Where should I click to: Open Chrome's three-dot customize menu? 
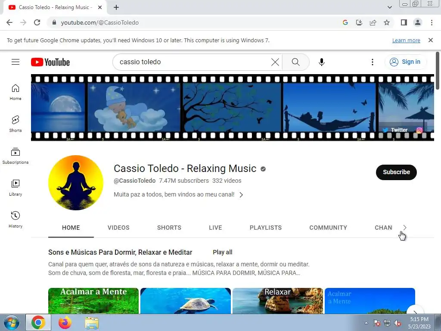click(x=432, y=22)
